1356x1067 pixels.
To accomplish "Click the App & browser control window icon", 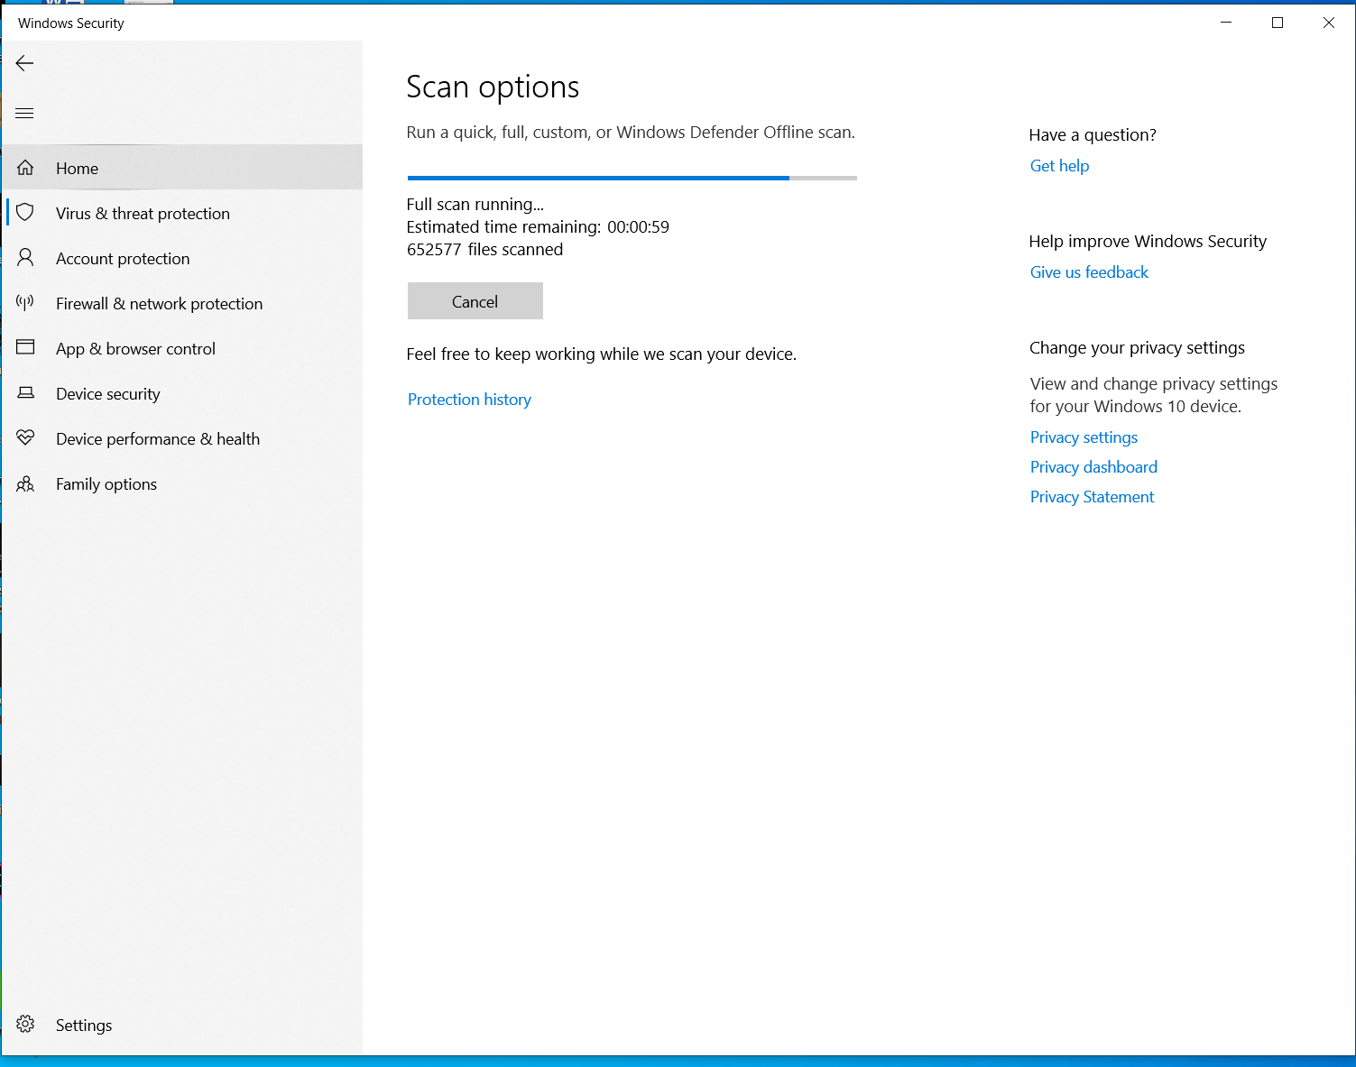I will pyautogui.click(x=25, y=347).
